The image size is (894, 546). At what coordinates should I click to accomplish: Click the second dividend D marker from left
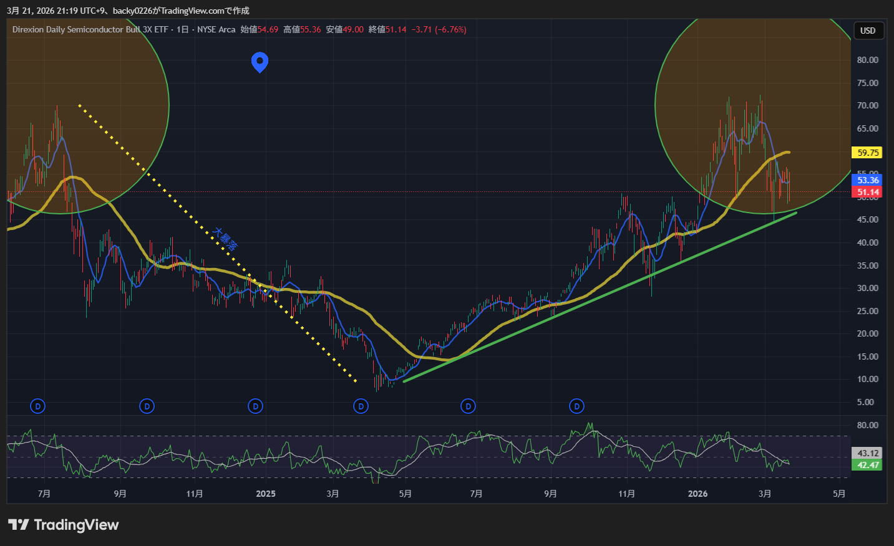coord(147,406)
